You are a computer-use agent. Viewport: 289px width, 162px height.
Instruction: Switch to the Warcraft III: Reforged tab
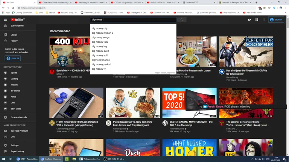point(235,3)
